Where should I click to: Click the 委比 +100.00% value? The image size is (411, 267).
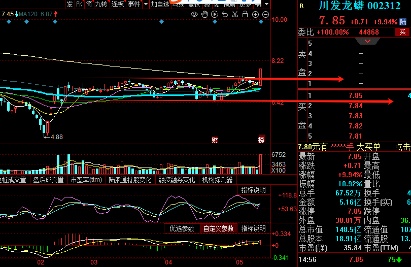pyautogui.click(x=333, y=32)
